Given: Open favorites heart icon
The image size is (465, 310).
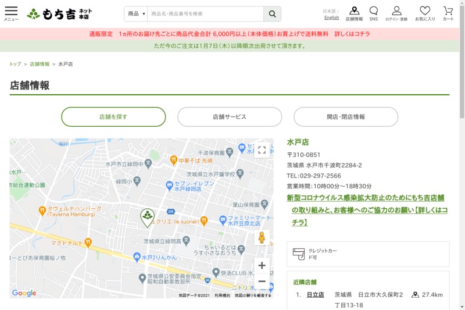Looking at the screenshot, I should coord(425,13).
